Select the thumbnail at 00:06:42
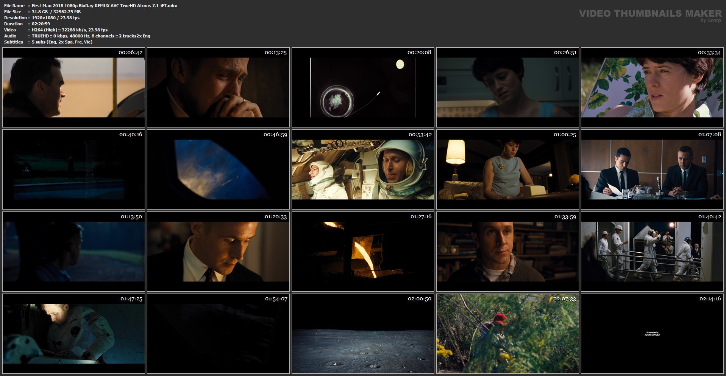726x376 pixels. coord(73,87)
